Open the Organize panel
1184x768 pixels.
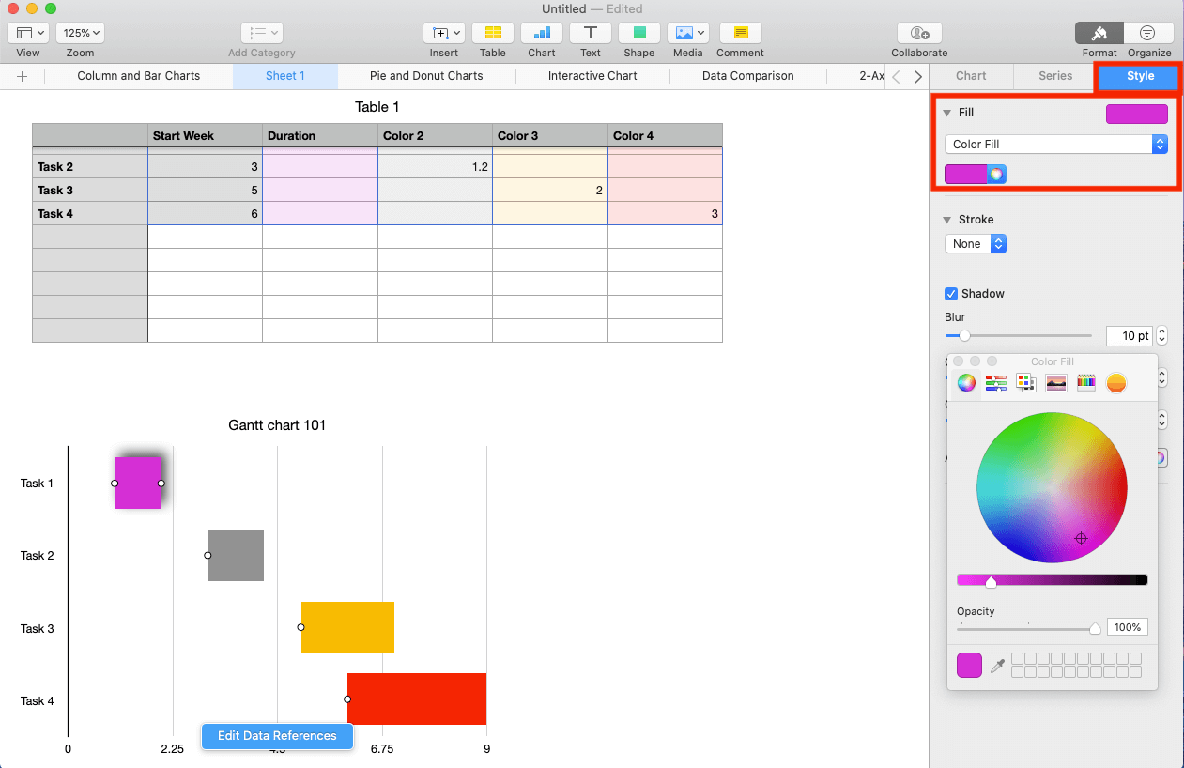1148,33
